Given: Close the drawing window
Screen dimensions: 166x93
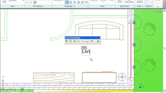Looking at the screenshot, I should pos(161,11).
